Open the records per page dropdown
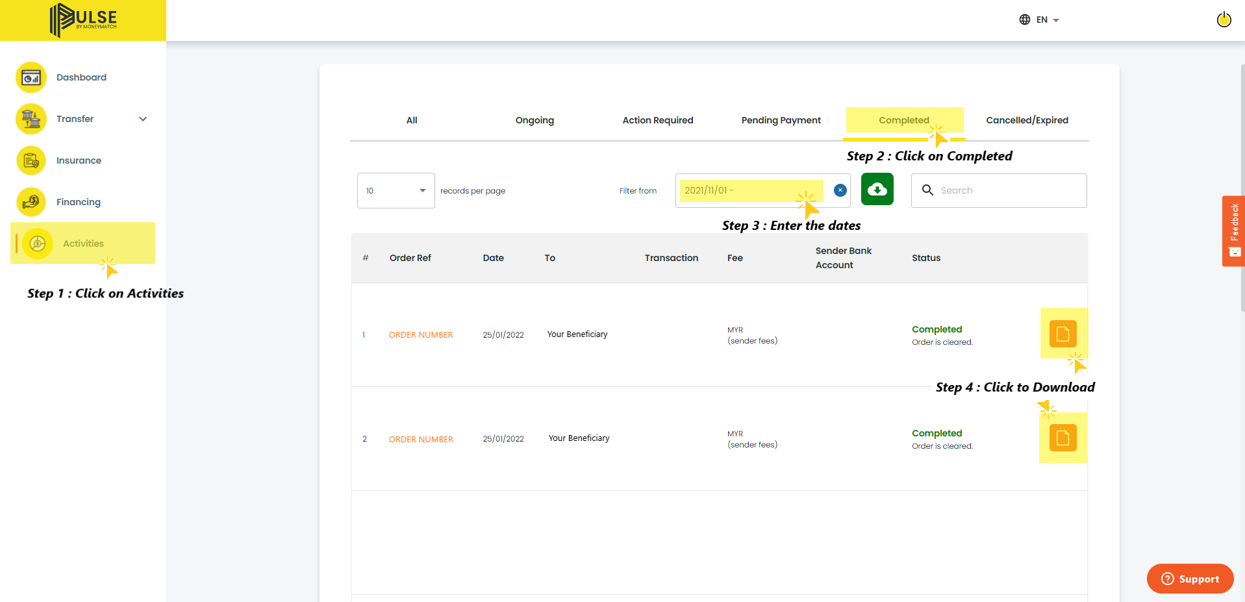 pos(396,190)
